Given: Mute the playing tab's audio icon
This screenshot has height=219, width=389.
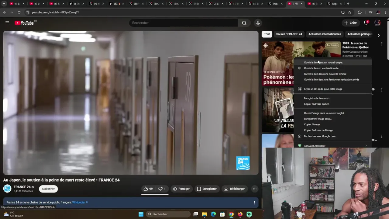Looking at the screenshot, I should (297, 4).
